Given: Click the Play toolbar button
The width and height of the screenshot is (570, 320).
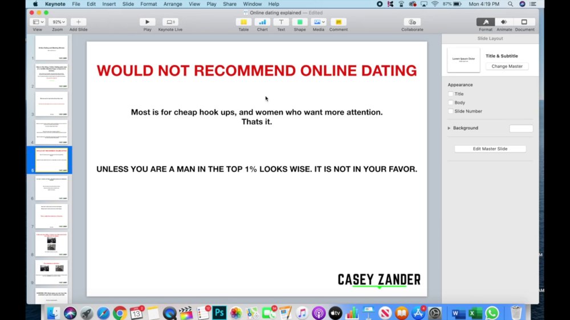Looking at the screenshot, I should [x=147, y=22].
